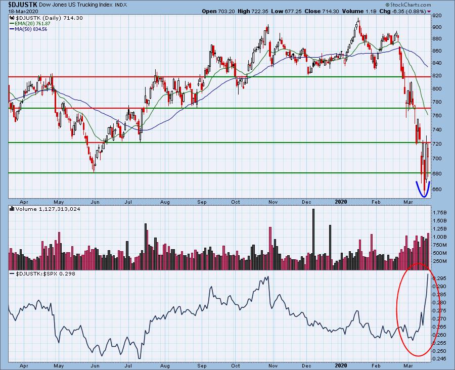The image size is (455, 370).
Task: Click the Low 677.25 value
Action: tap(286, 11)
